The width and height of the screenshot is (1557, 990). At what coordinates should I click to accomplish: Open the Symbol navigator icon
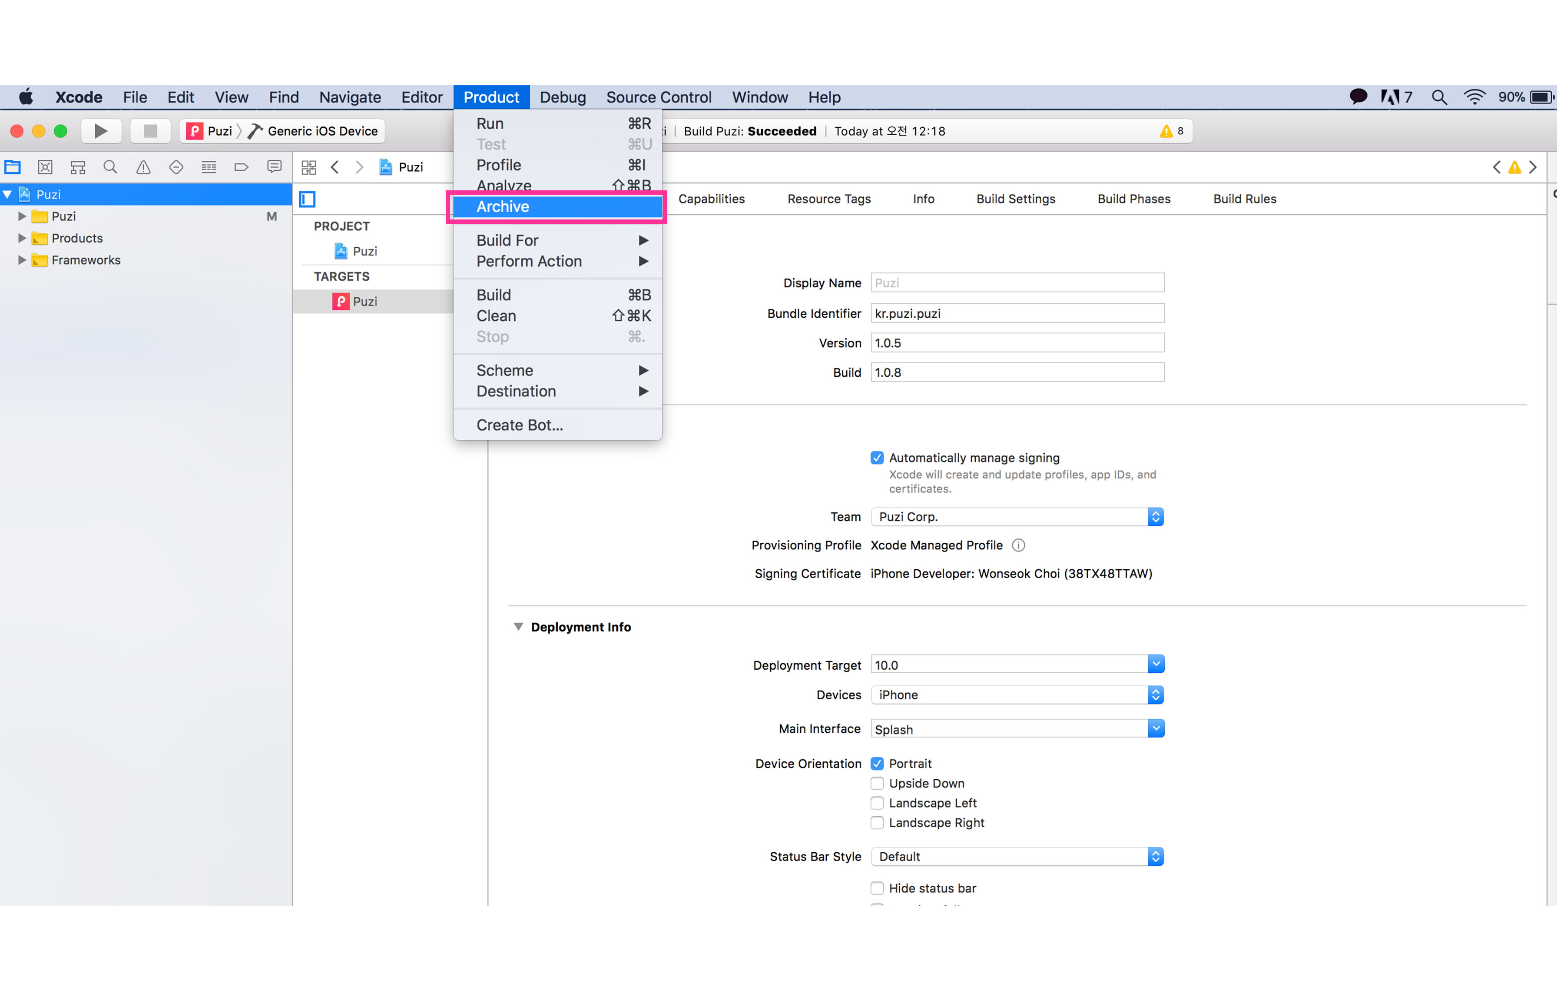tap(78, 167)
